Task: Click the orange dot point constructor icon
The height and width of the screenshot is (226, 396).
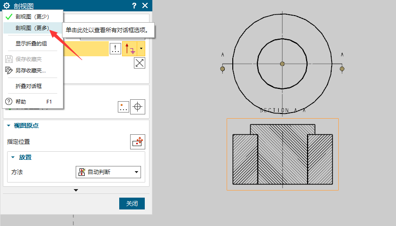Action: [123, 106]
